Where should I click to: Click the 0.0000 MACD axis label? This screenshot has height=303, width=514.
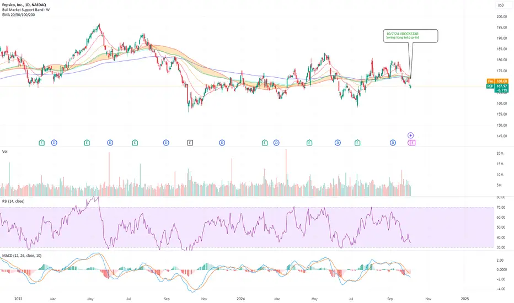coord(501,269)
